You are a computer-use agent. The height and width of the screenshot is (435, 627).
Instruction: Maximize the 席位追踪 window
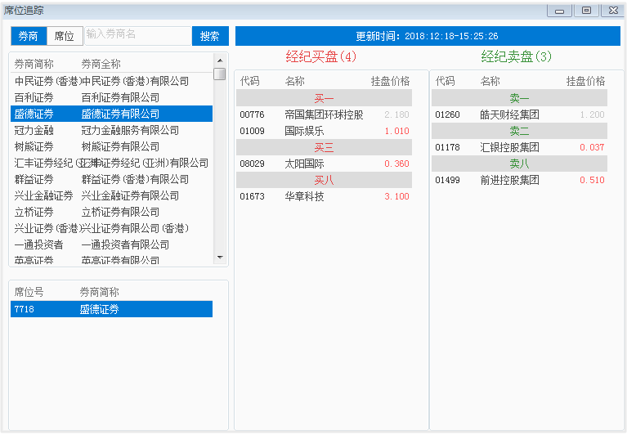(x=585, y=11)
